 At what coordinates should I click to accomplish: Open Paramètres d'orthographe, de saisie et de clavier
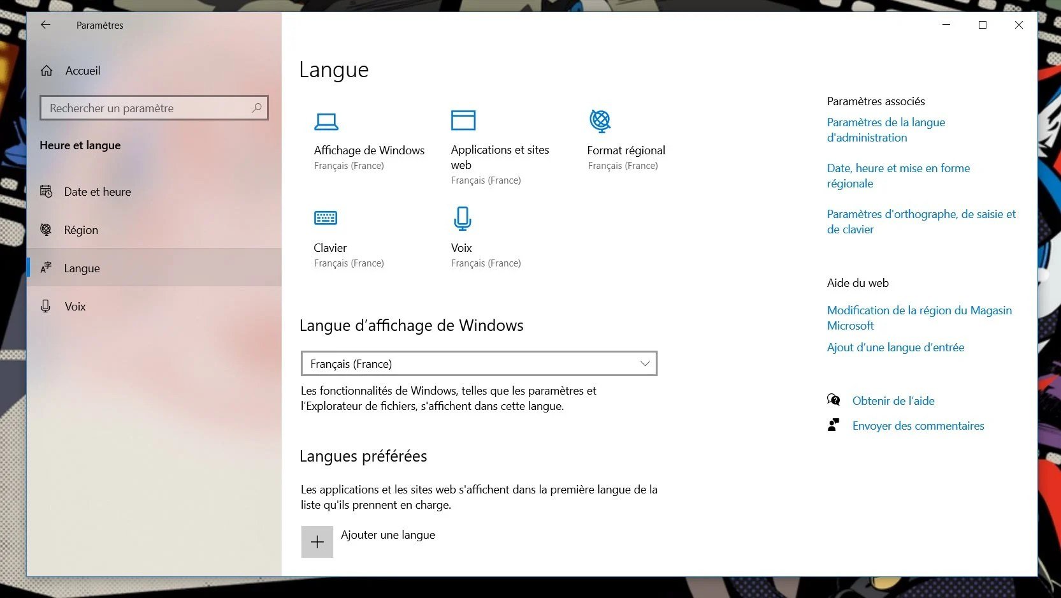[921, 222]
